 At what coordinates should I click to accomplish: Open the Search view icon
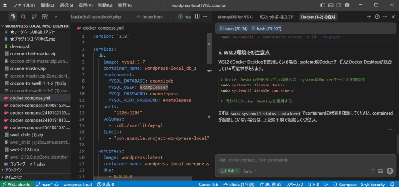(x=23, y=17)
